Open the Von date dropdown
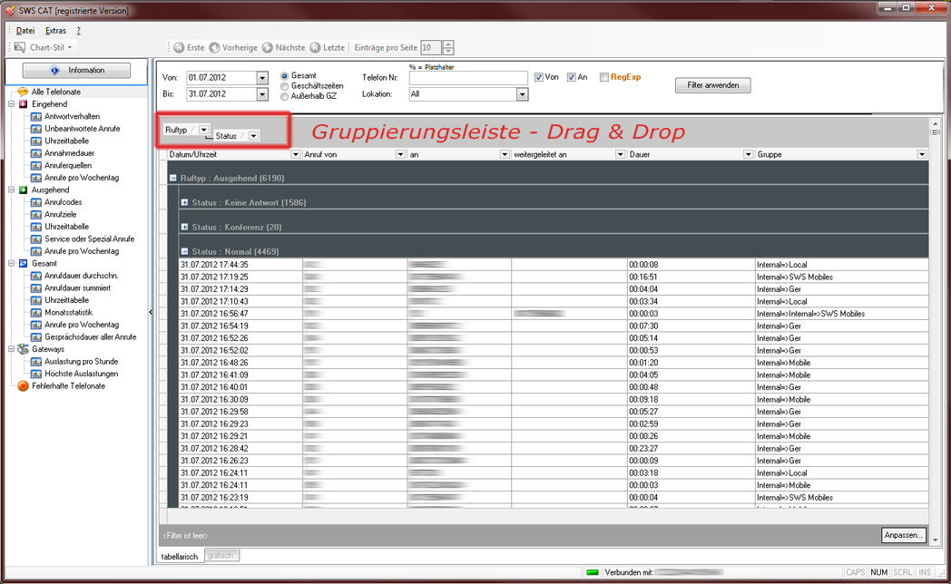The height and width of the screenshot is (584, 951). [x=262, y=78]
